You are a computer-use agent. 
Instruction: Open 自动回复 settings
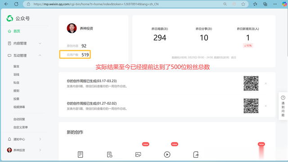point(19,119)
